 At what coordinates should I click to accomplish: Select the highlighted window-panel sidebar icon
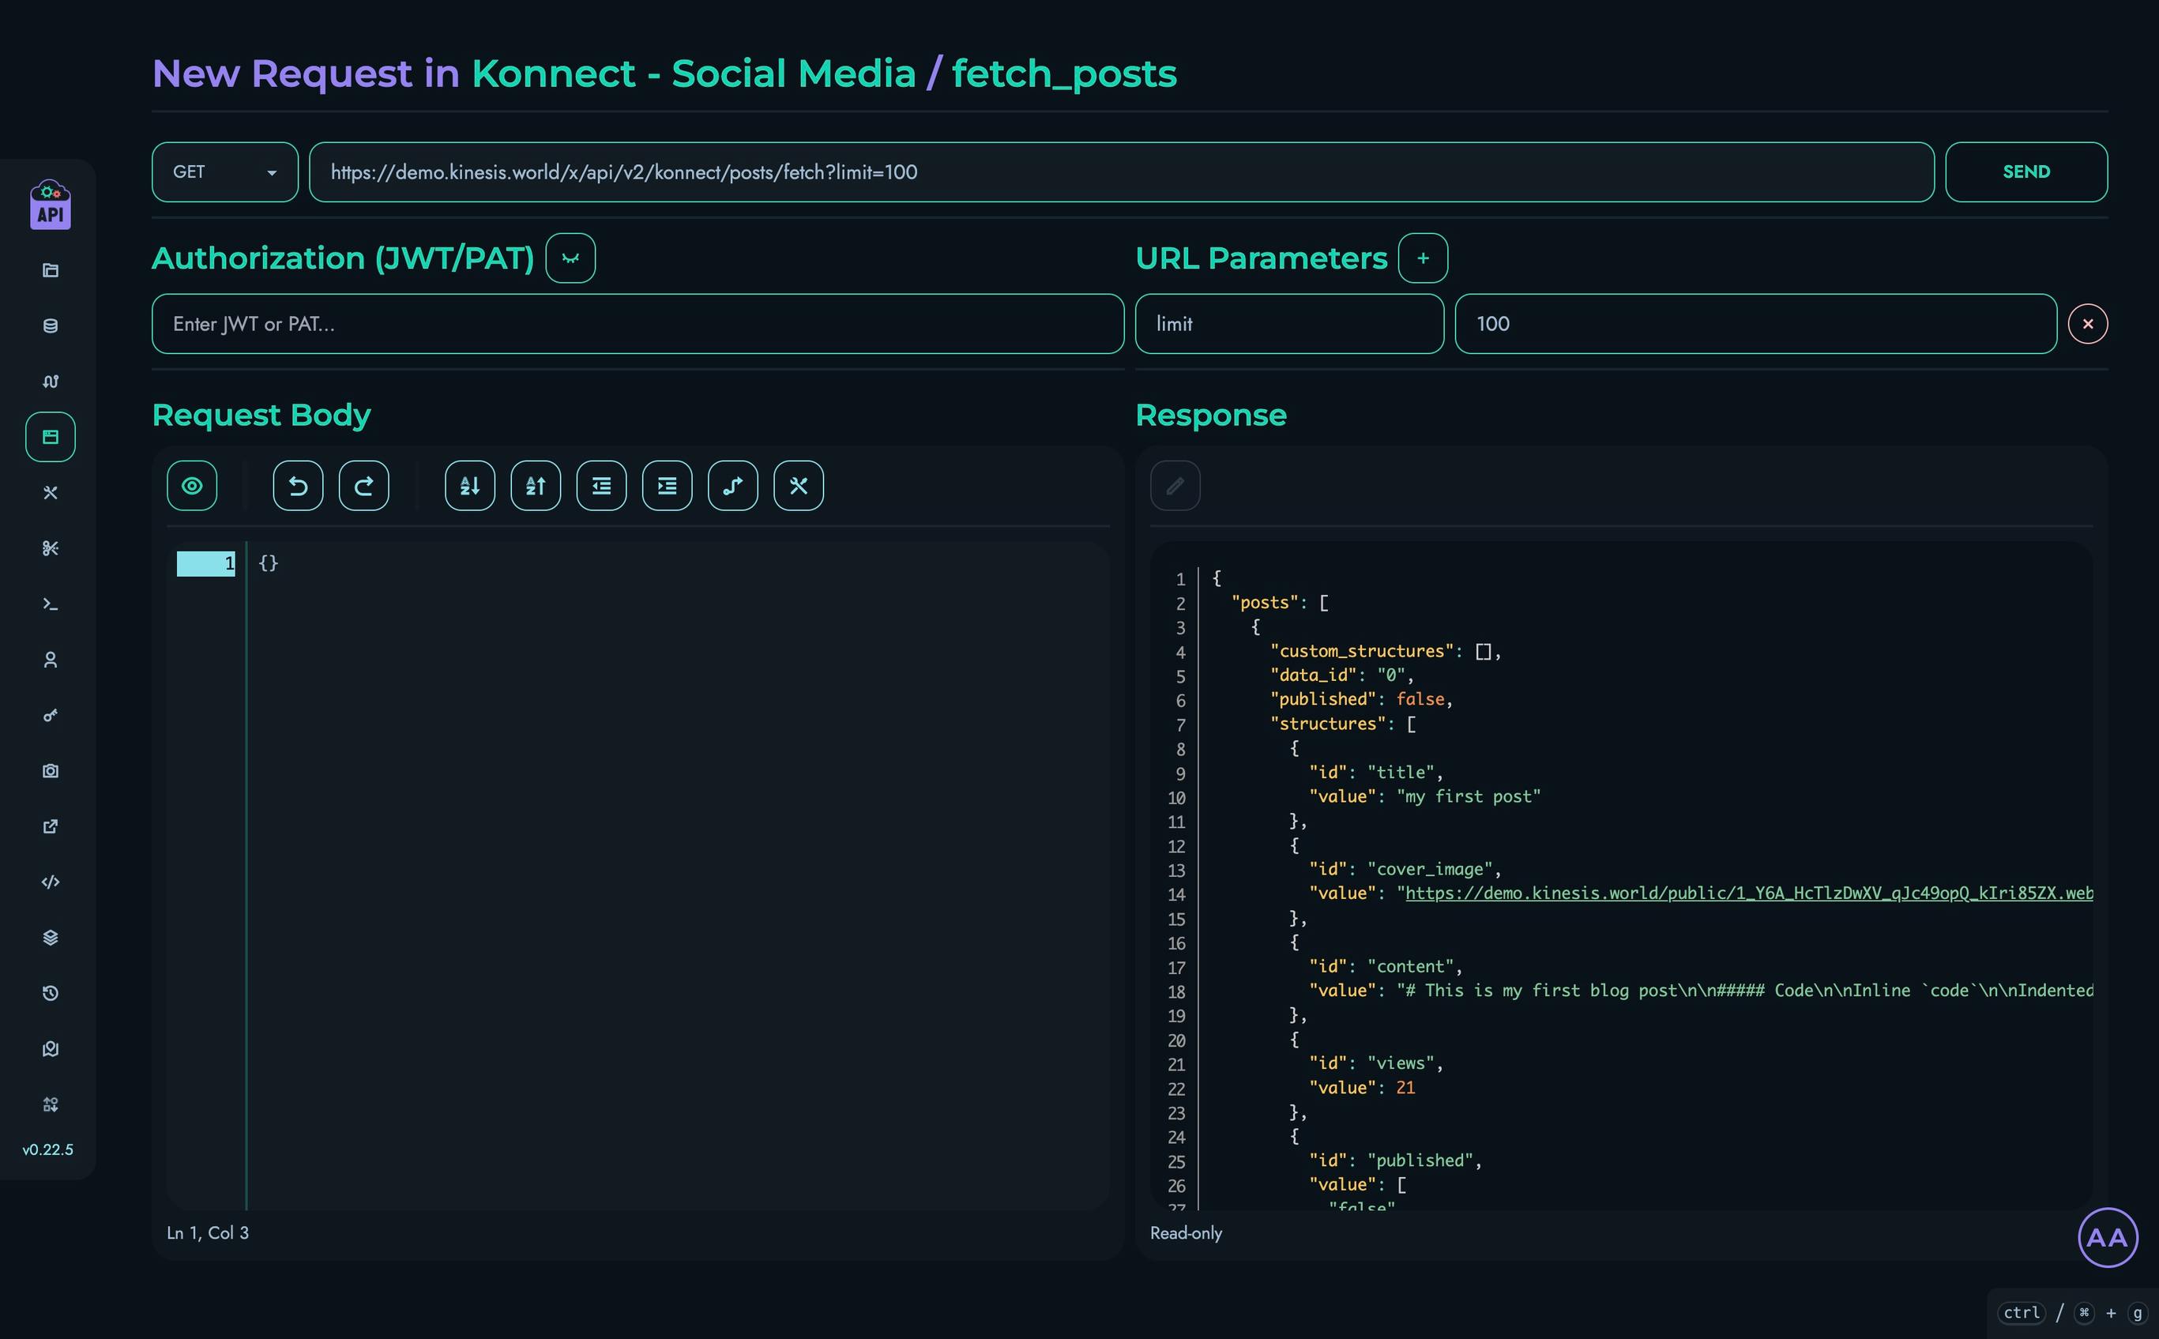tap(51, 437)
